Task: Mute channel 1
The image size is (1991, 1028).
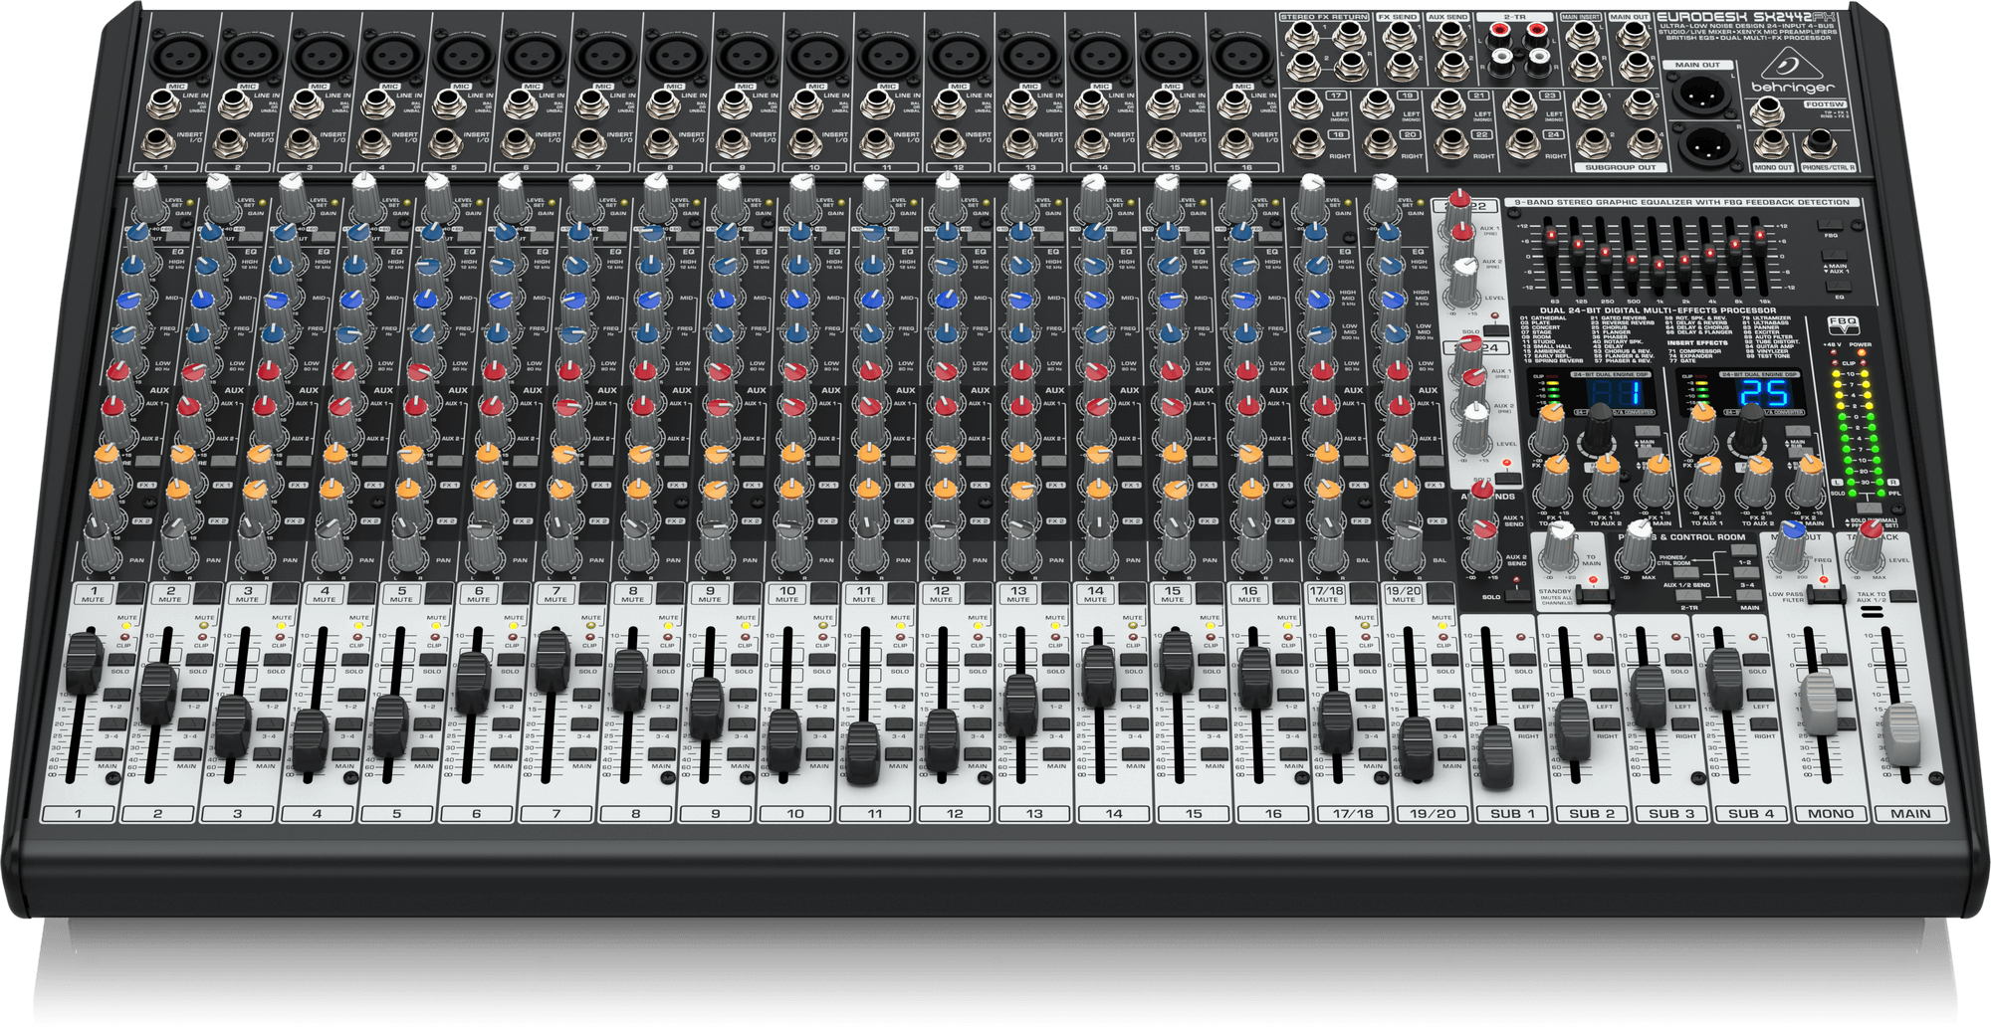Action: pos(130,594)
